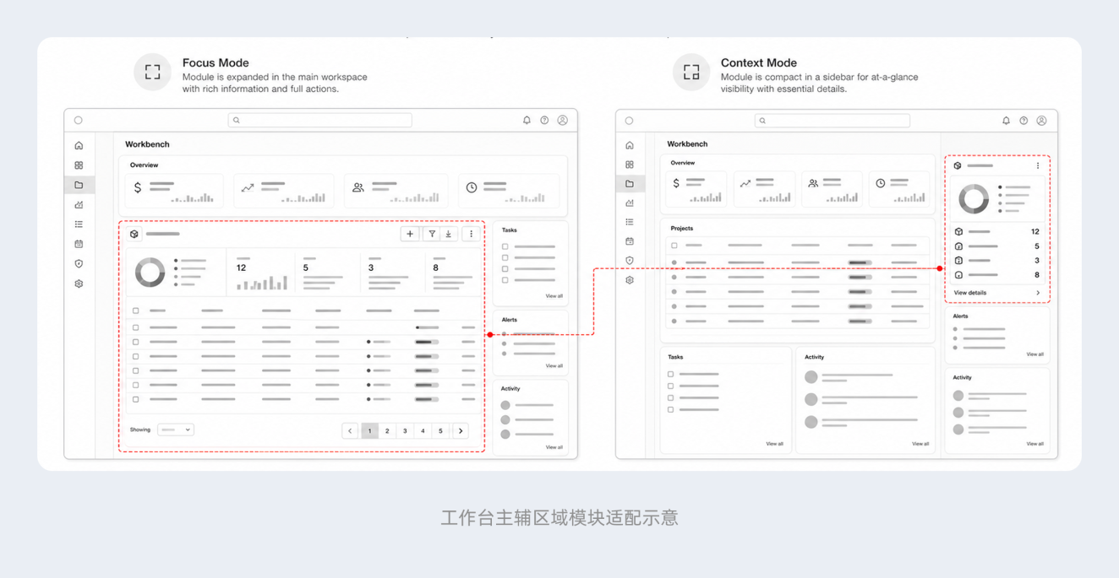Click the help question icon in Context Mode header

point(1023,121)
